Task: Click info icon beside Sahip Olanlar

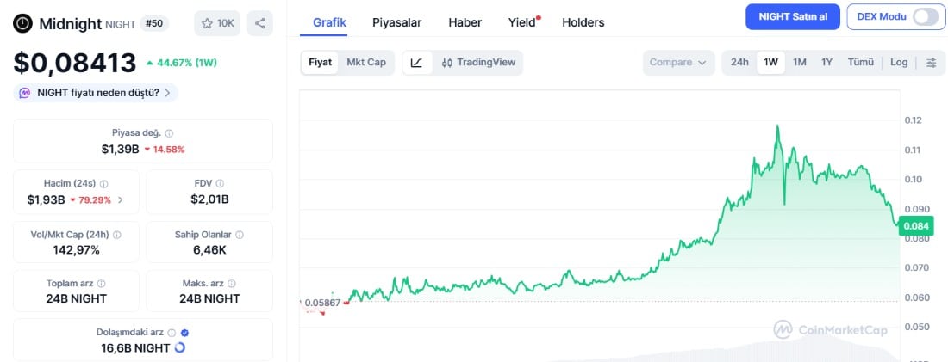Action: pos(240,235)
